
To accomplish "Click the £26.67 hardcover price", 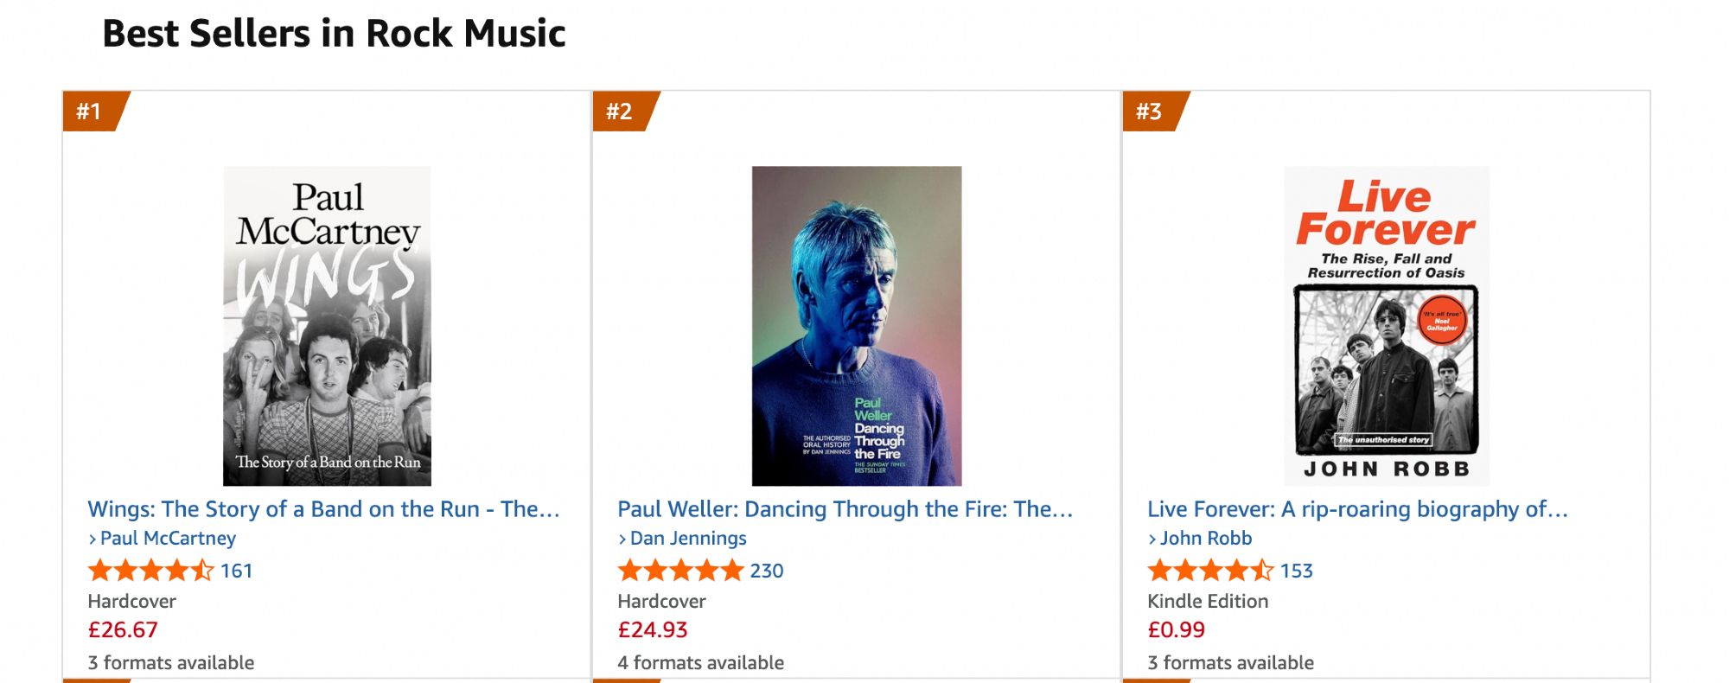I will (x=123, y=630).
